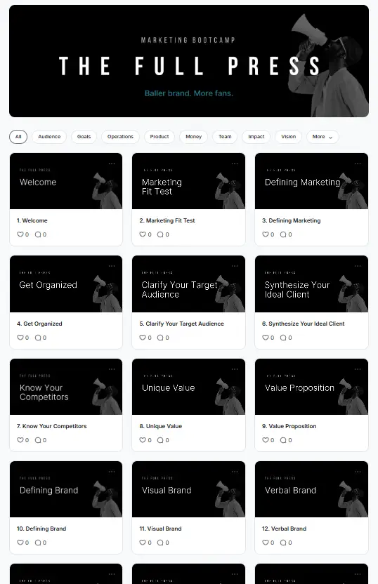
Task: Open the Value Proposition card thumbnail
Action: (x=311, y=387)
